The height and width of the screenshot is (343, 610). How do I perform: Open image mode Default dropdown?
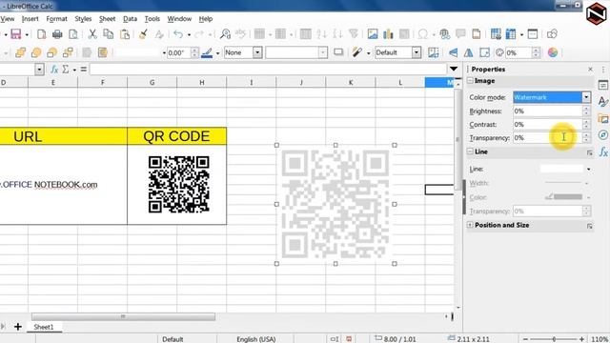coord(417,52)
